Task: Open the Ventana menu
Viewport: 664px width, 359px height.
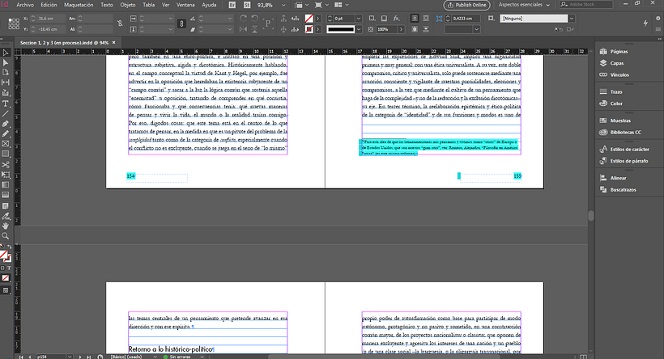Action: (x=185, y=5)
